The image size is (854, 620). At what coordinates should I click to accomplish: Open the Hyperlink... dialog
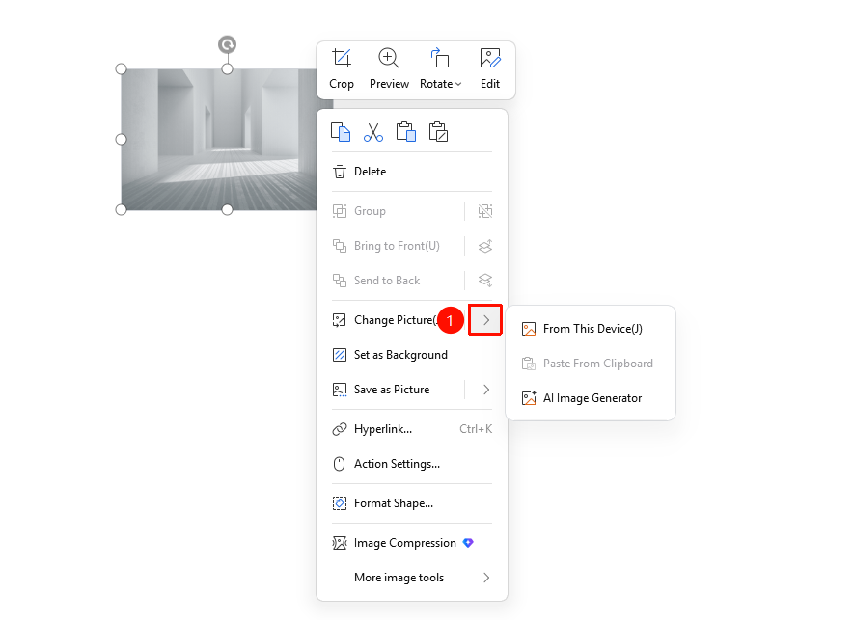pos(412,429)
